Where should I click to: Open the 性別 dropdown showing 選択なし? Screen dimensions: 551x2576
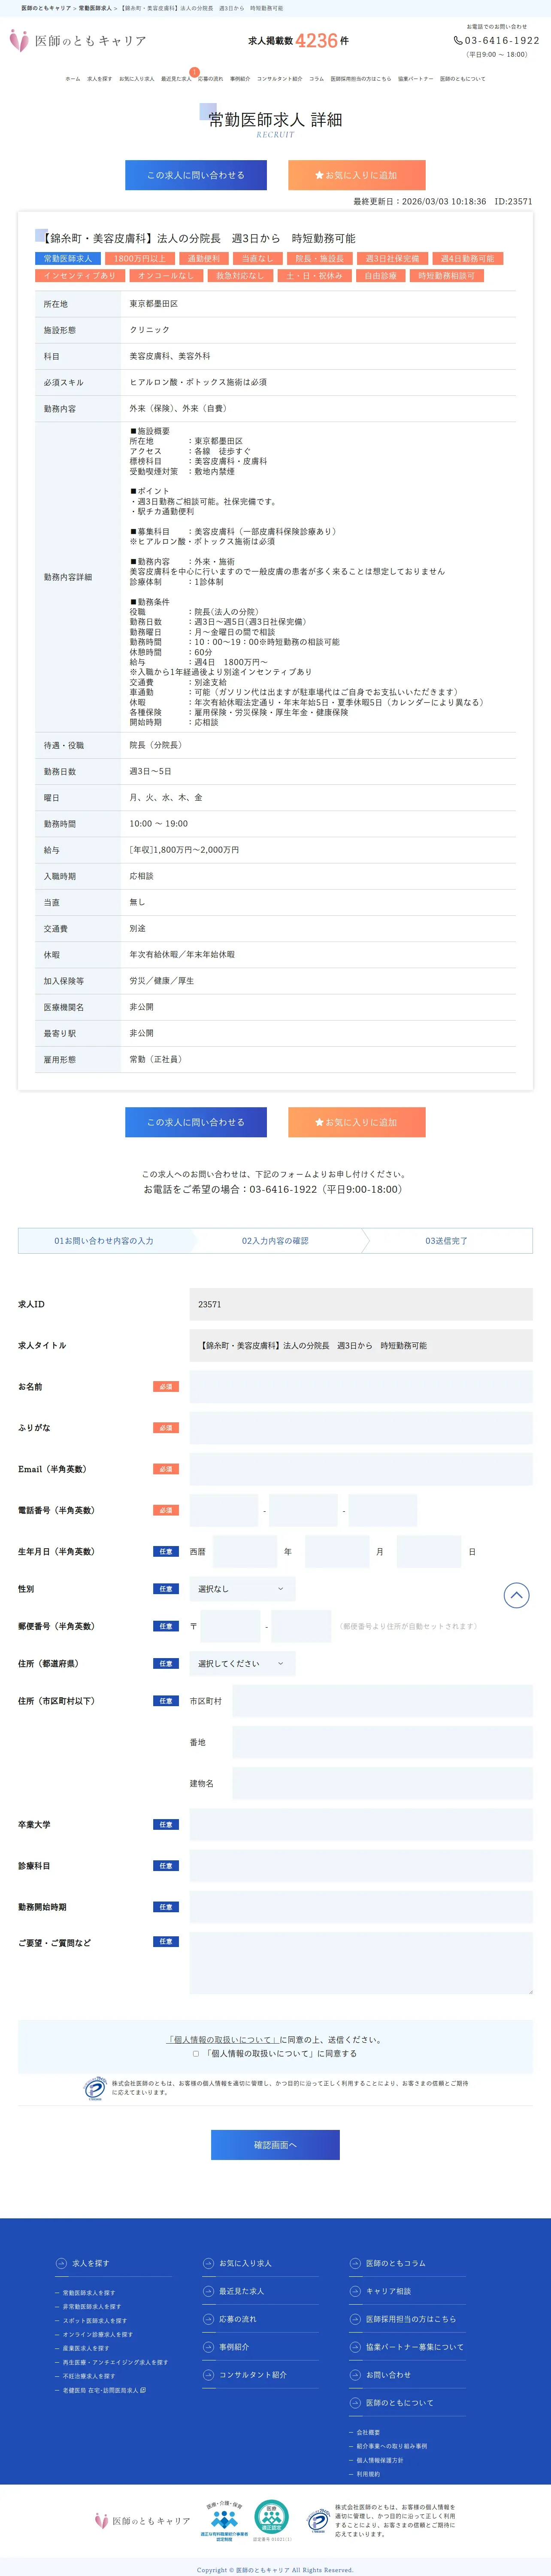click(242, 1589)
